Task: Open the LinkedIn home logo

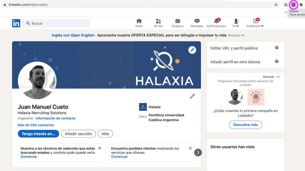Action: coord(16,23)
